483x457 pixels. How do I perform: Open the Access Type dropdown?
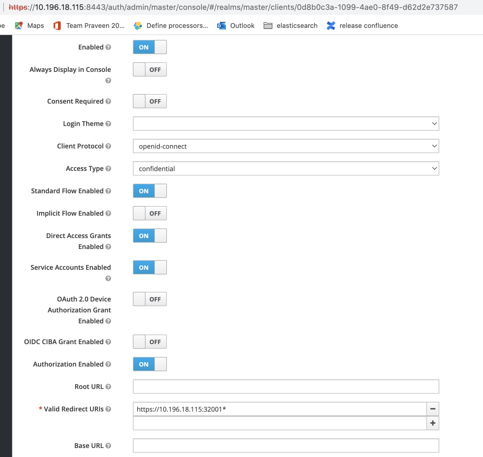pos(286,169)
